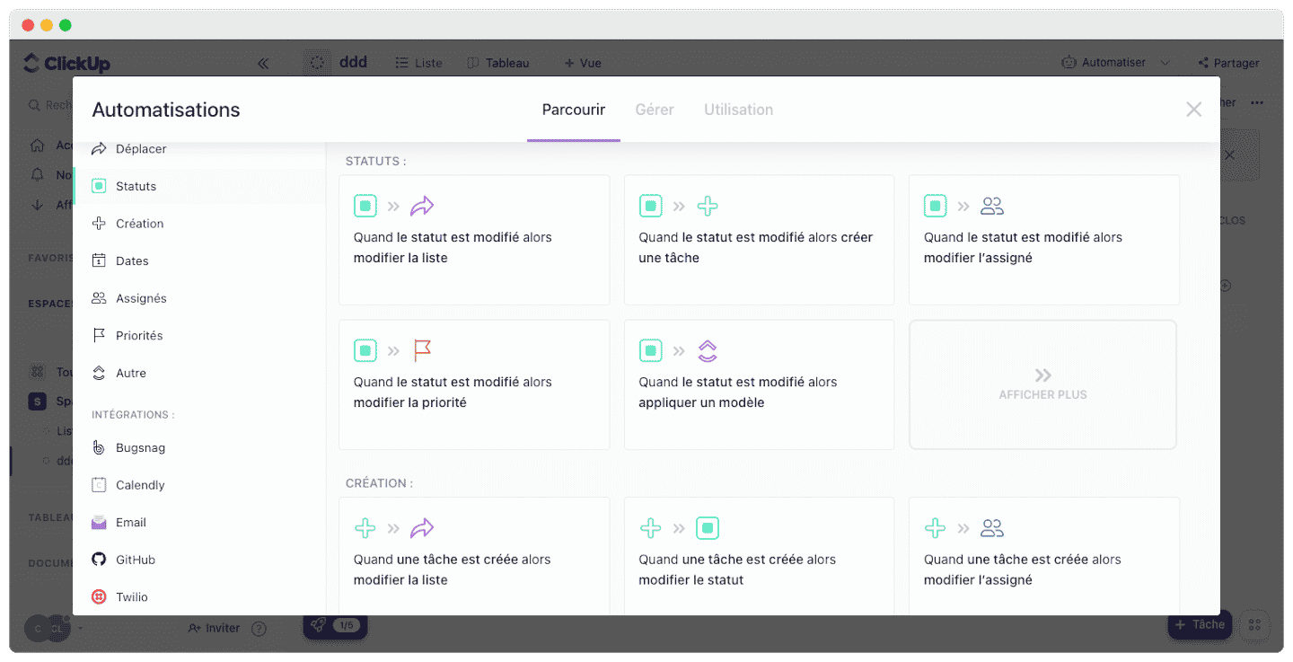
Task: Expand the dropdown arrow beside Automatiser
Action: point(1165,63)
